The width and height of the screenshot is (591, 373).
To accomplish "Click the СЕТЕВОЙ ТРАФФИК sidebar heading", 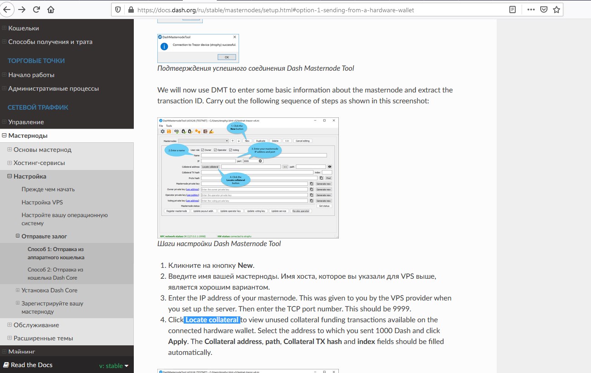I will tap(38, 107).
